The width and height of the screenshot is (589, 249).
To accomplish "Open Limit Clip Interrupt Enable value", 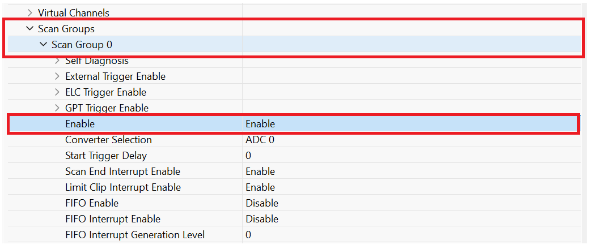I will 260,187.
